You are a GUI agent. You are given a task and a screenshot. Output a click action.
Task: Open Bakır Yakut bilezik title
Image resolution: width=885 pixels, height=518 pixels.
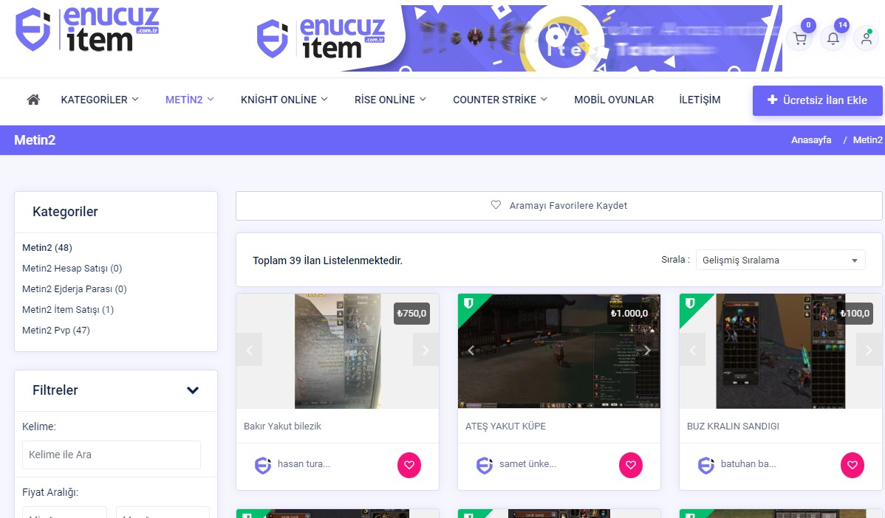(282, 426)
